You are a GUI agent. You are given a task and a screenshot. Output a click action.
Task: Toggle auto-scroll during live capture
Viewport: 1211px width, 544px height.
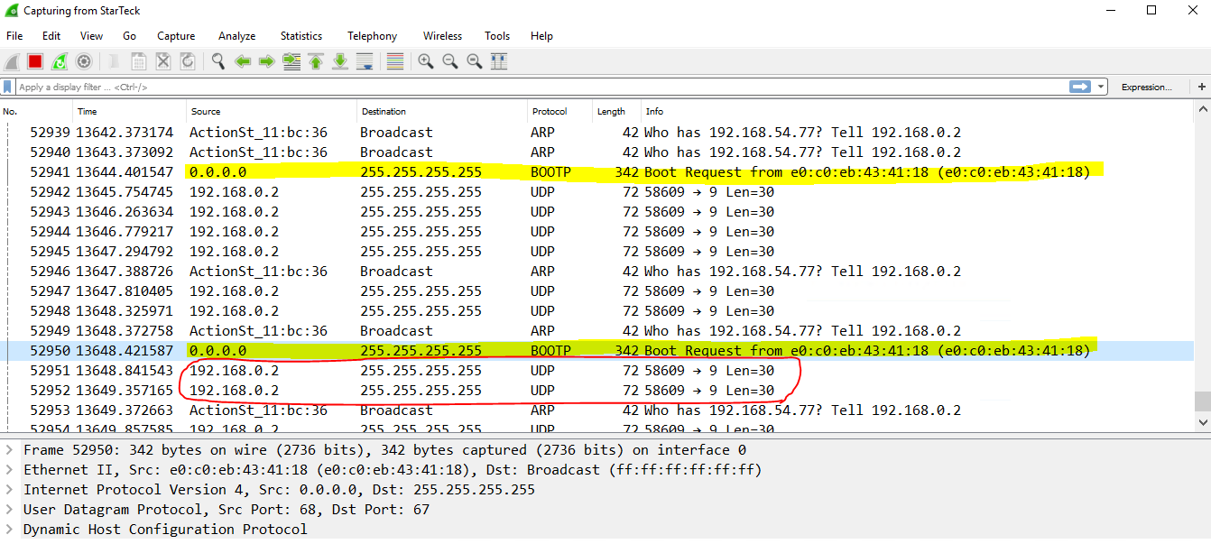pyautogui.click(x=365, y=61)
